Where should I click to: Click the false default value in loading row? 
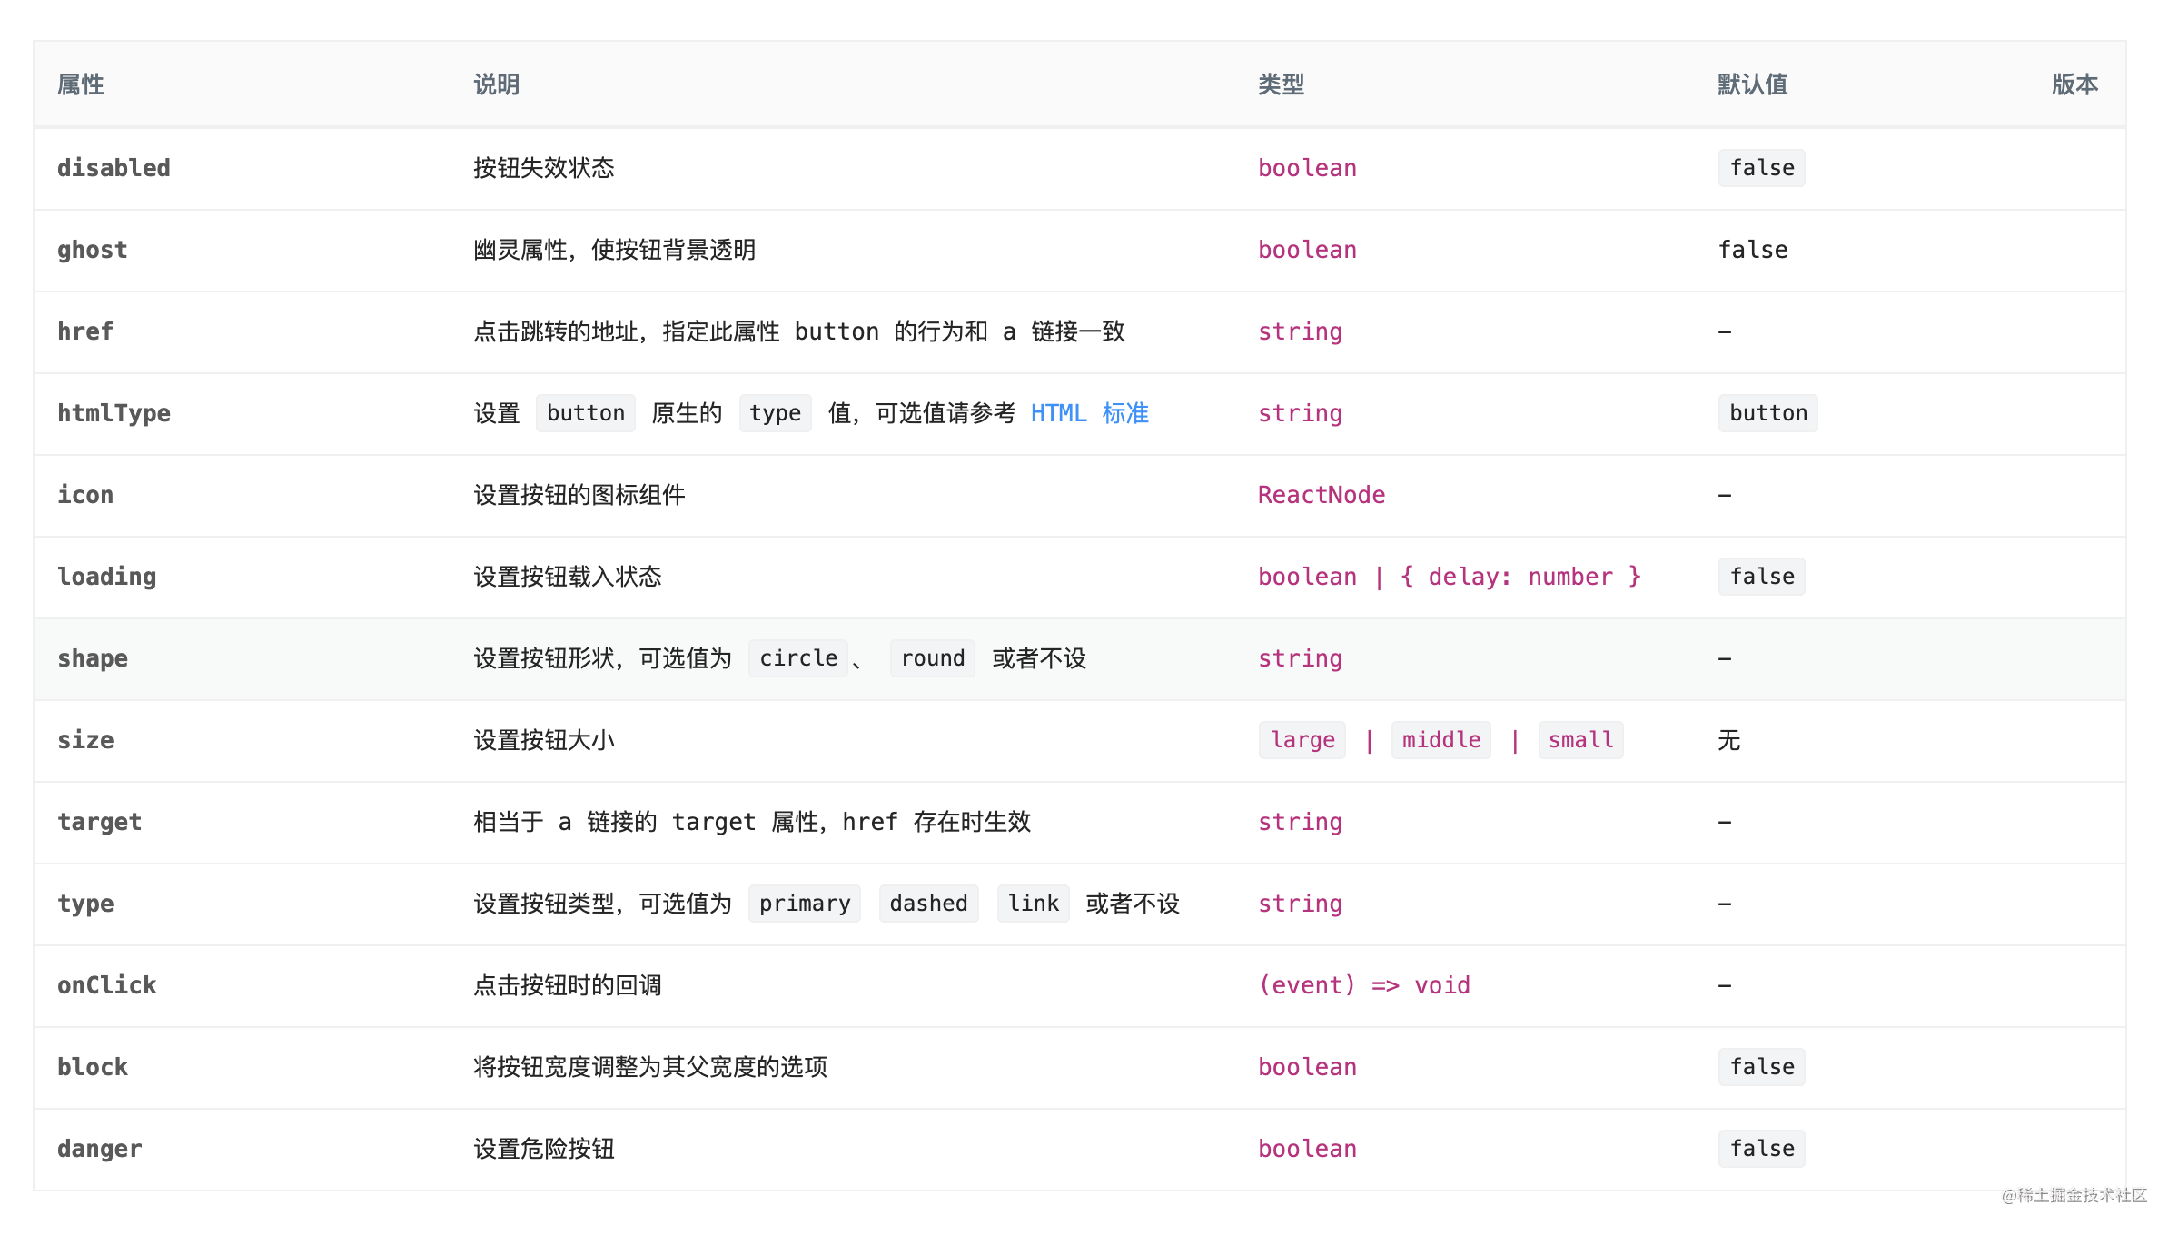coord(1760,576)
